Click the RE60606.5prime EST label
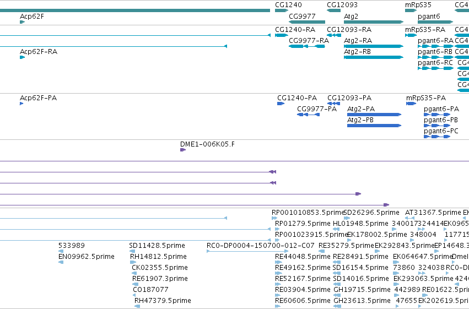469x309 pixels. pyautogui.click(x=303, y=301)
